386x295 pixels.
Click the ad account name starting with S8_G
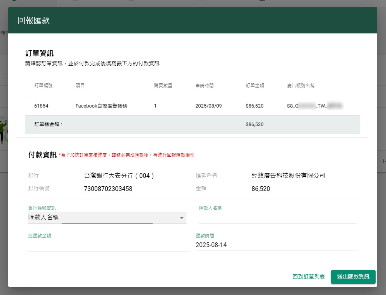(x=314, y=106)
